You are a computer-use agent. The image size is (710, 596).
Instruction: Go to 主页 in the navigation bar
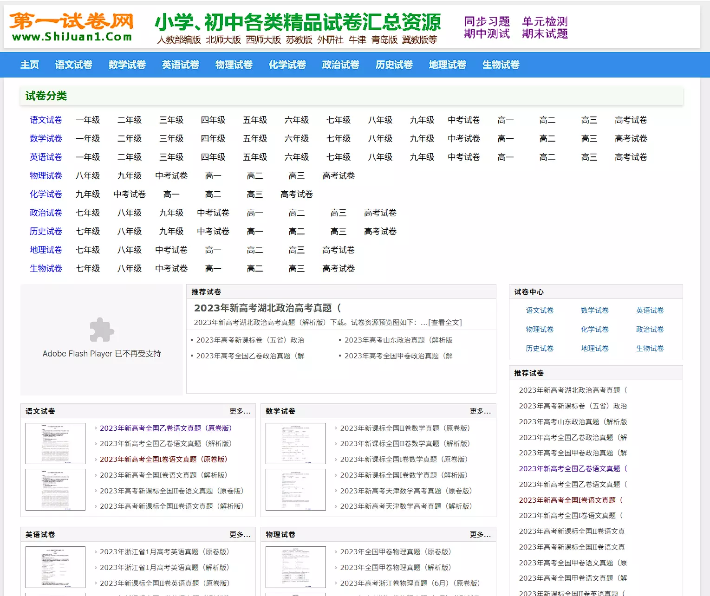click(30, 65)
